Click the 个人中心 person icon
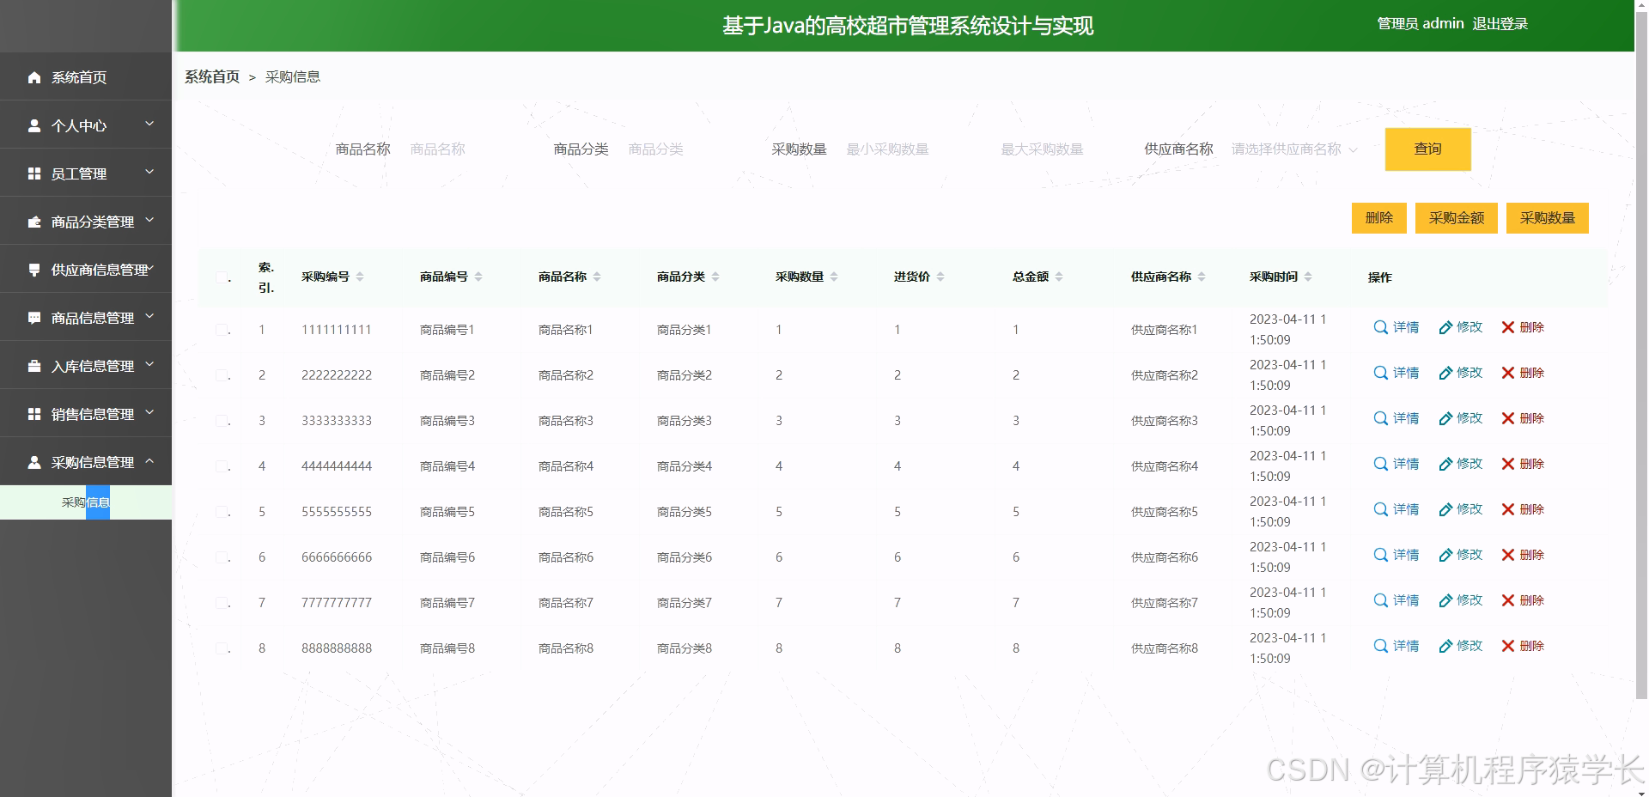This screenshot has height=797, width=1649. click(34, 125)
